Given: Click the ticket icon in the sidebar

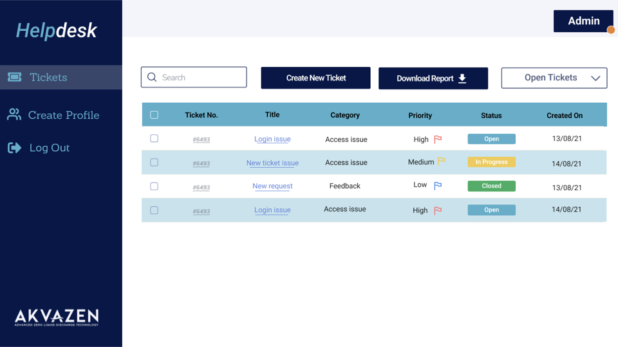Looking at the screenshot, I should pyautogui.click(x=14, y=77).
